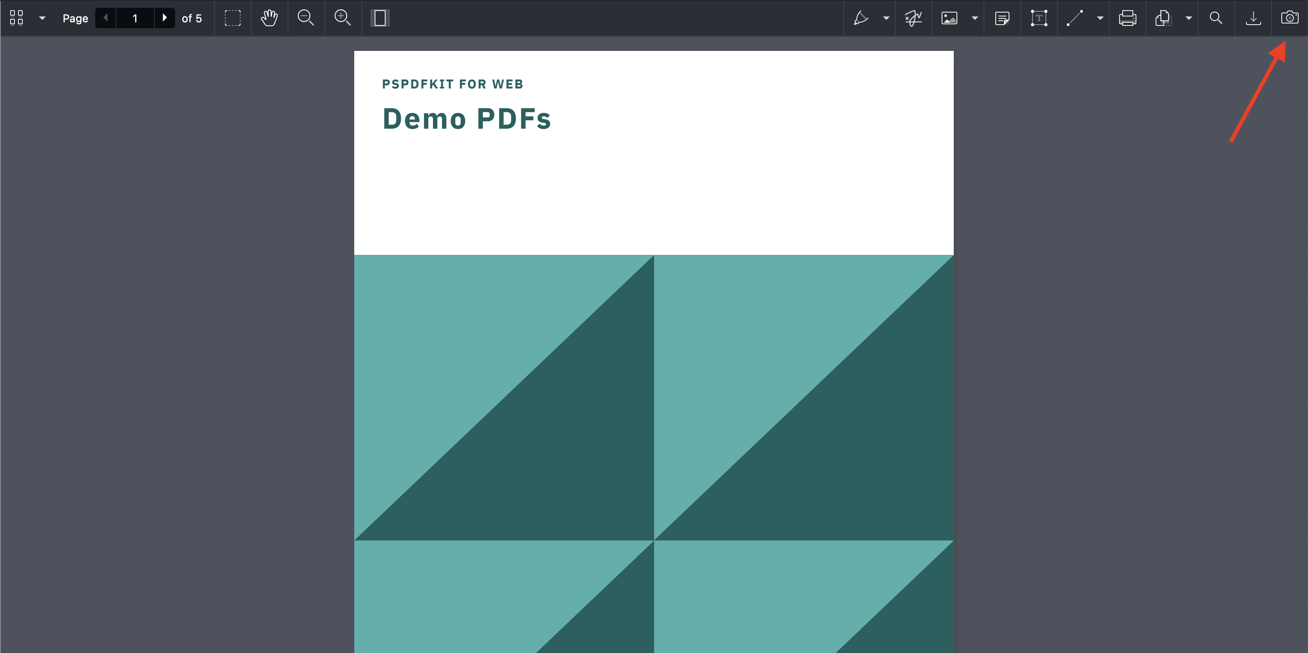Zoom in on the document
1308x653 pixels.
point(343,18)
